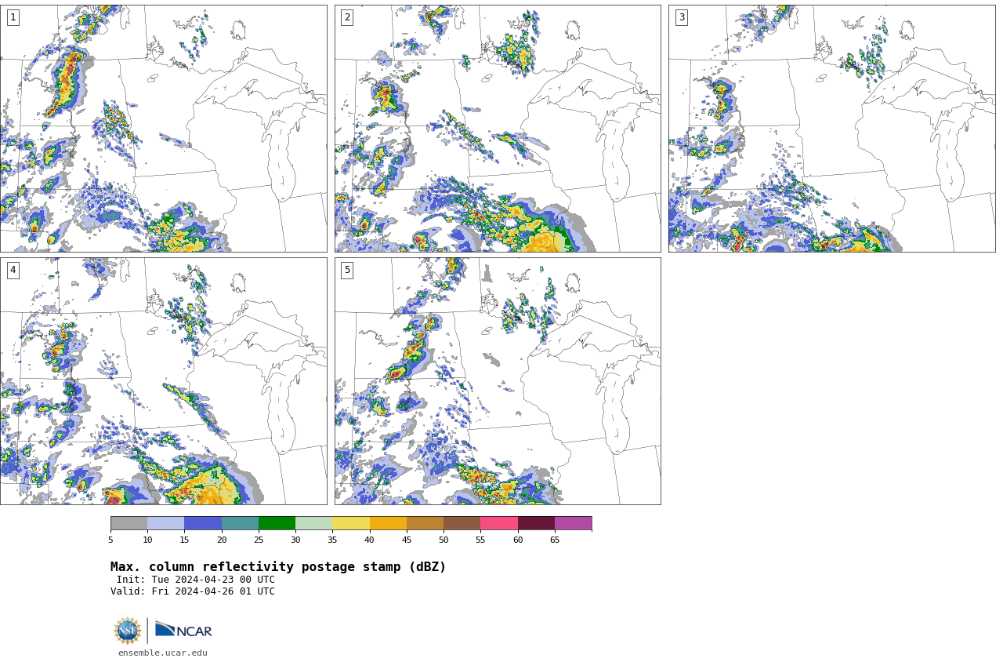Select the teal 20-25 dBZ swatch
Viewport: 1003px width, 662px height.
click(x=240, y=523)
